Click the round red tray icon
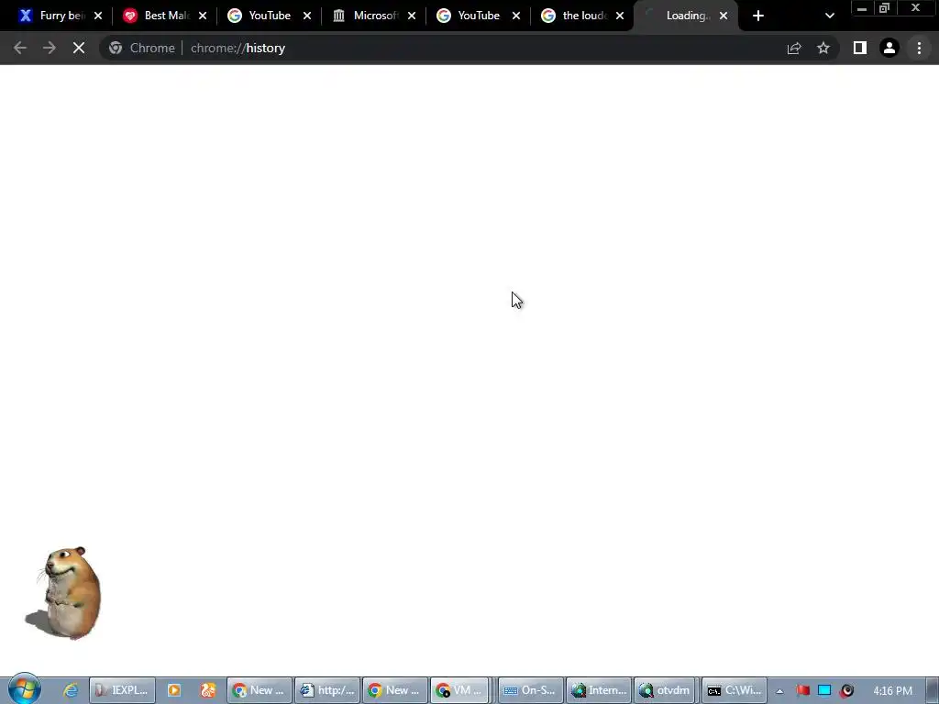The width and height of the screenshot is (939, 704). pos(846,690)
